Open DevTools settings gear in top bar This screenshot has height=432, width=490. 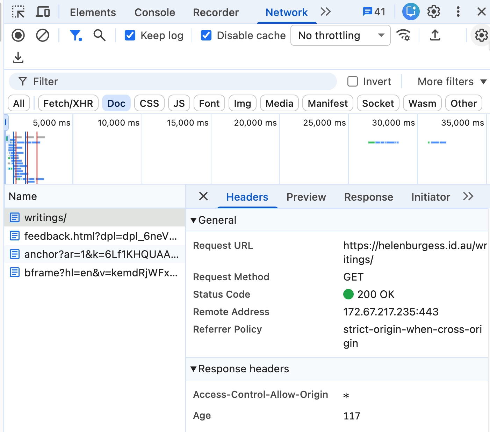pyautogui.click(x=434, y=12)
